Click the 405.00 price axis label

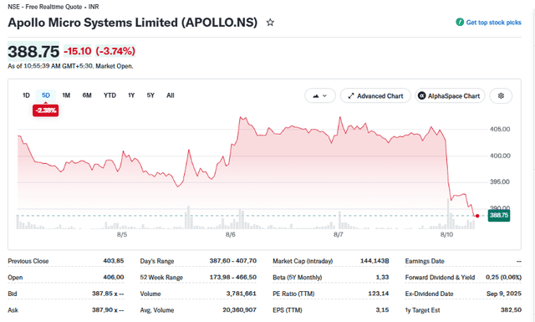tap(500, 129)
